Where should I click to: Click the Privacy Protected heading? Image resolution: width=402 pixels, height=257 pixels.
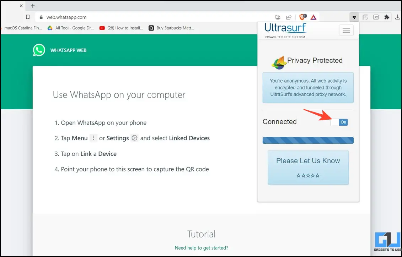tap(315, 60)
